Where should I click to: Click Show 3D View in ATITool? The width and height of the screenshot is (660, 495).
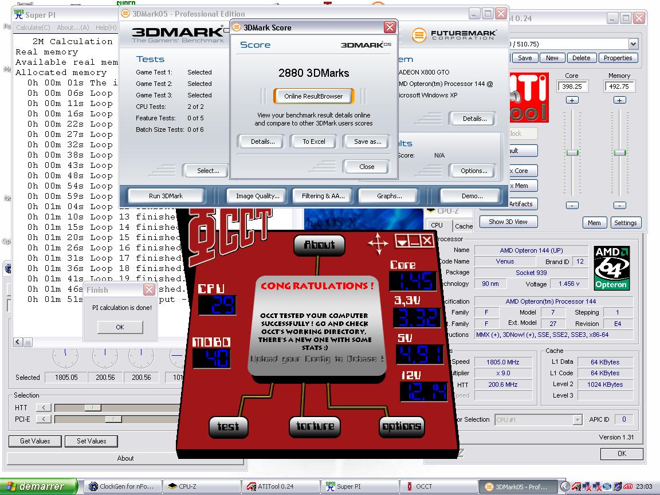tap(508, 222)
